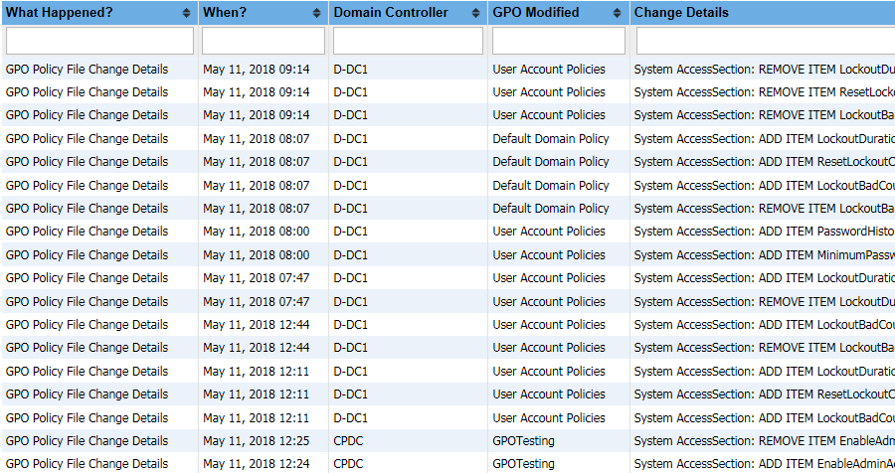
Task: Sort by the Domain Controller column arrows
Action: pos(475,13)
